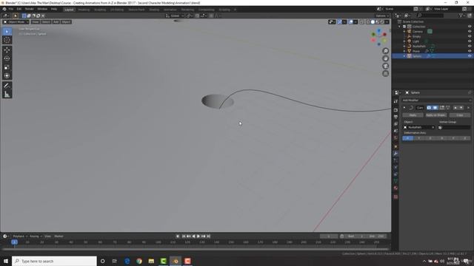Open the Render properties tab

395,110
